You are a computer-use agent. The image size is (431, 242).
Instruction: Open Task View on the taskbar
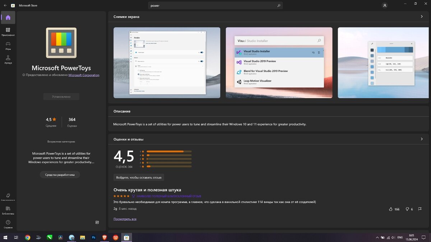tap(16, 237)
